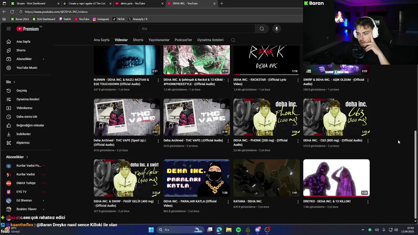Select the Videolar channel tab

[x=121, y=40]
